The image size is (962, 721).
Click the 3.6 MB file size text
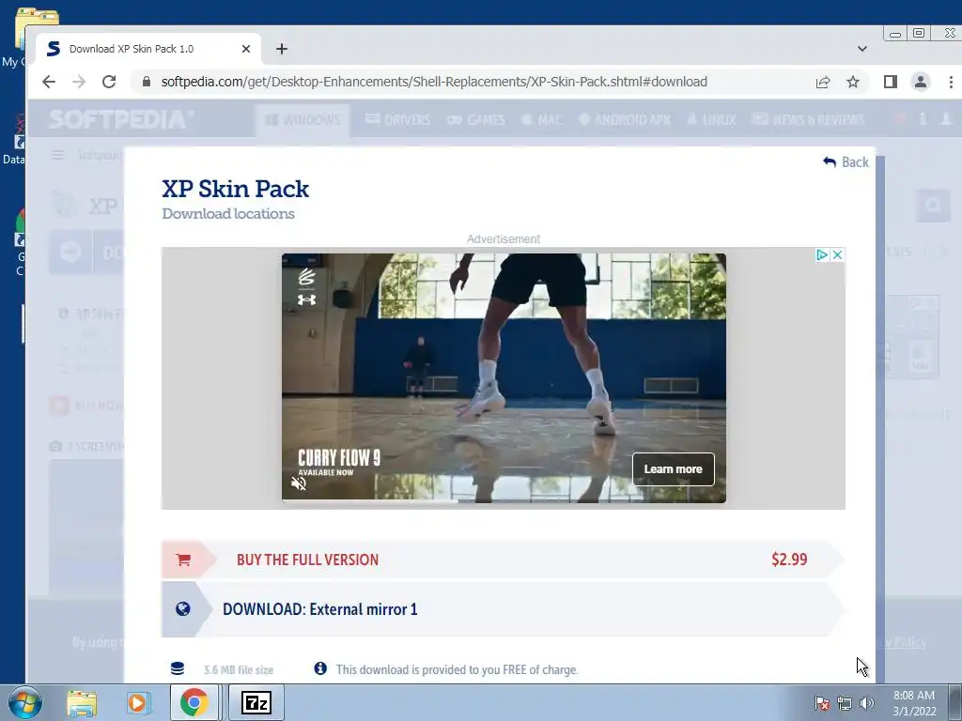pos(238,670)
